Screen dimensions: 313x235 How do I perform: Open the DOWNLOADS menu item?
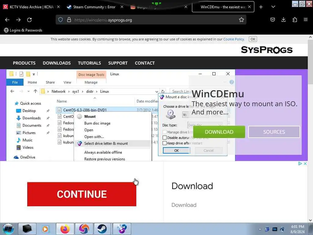57,63
